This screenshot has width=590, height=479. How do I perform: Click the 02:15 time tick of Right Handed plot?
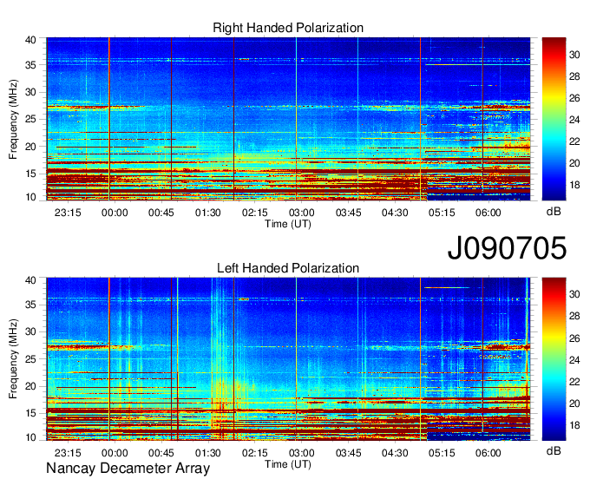click(x=255, y=213)
